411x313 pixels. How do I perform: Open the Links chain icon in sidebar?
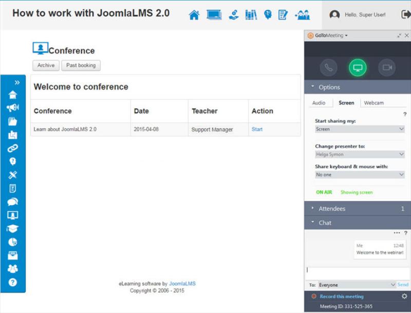click(x=12, y=148)
